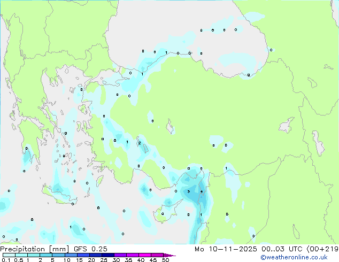Click the "45" legend scale label
The height and width of the screenshot is (262, 339).
pyautogui.click(x=153, y=260)
